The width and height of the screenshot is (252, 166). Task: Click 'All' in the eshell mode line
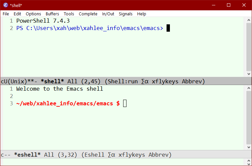[x=49, y=155]
